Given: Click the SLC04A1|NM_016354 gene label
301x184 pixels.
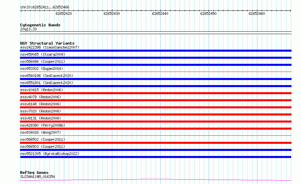Looking at the screenshot, I should (38, 177).
